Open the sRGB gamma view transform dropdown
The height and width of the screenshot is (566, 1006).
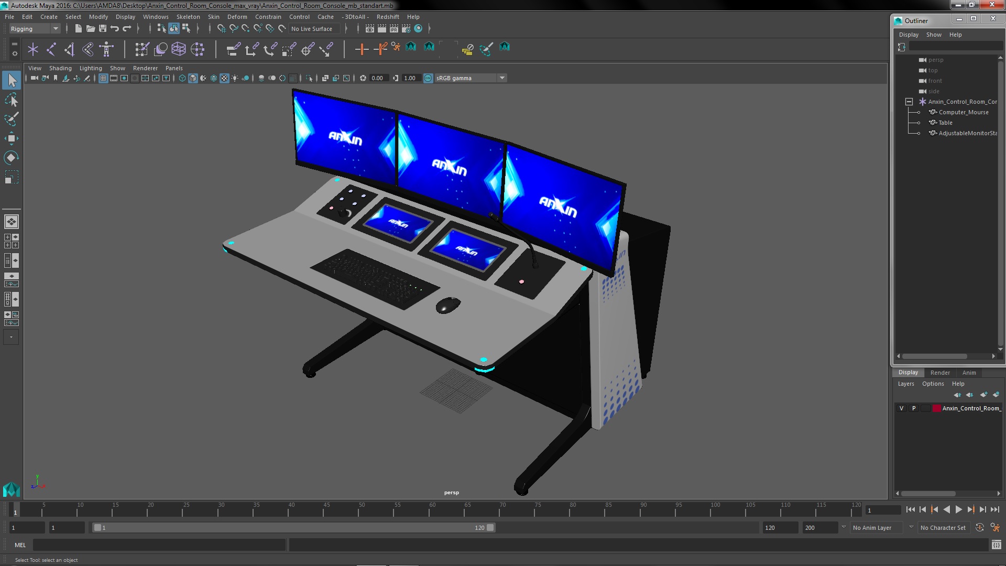471,78
